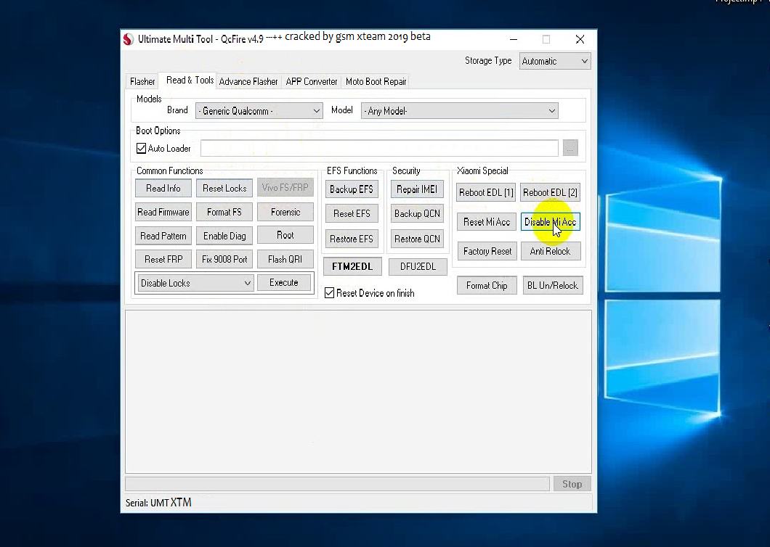Click the Fix 9008 Port button
This screenshot has width=770, height=547.
tap(224, 259)
